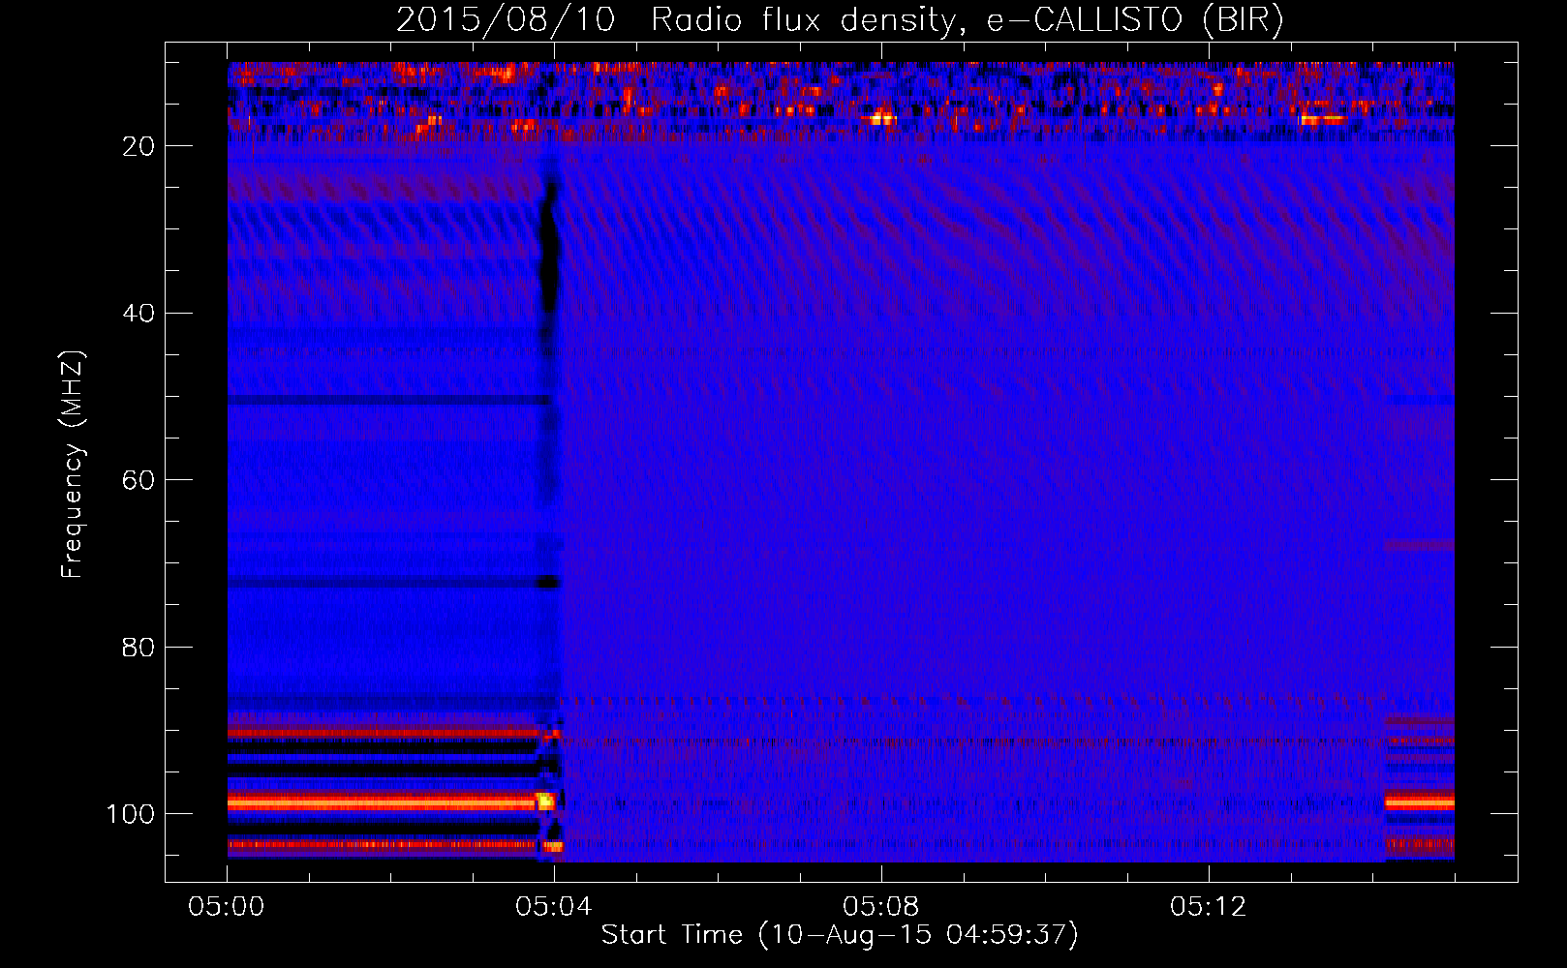
Task: Click the 20 MHz frequency tick label
Action: point(139,146)
